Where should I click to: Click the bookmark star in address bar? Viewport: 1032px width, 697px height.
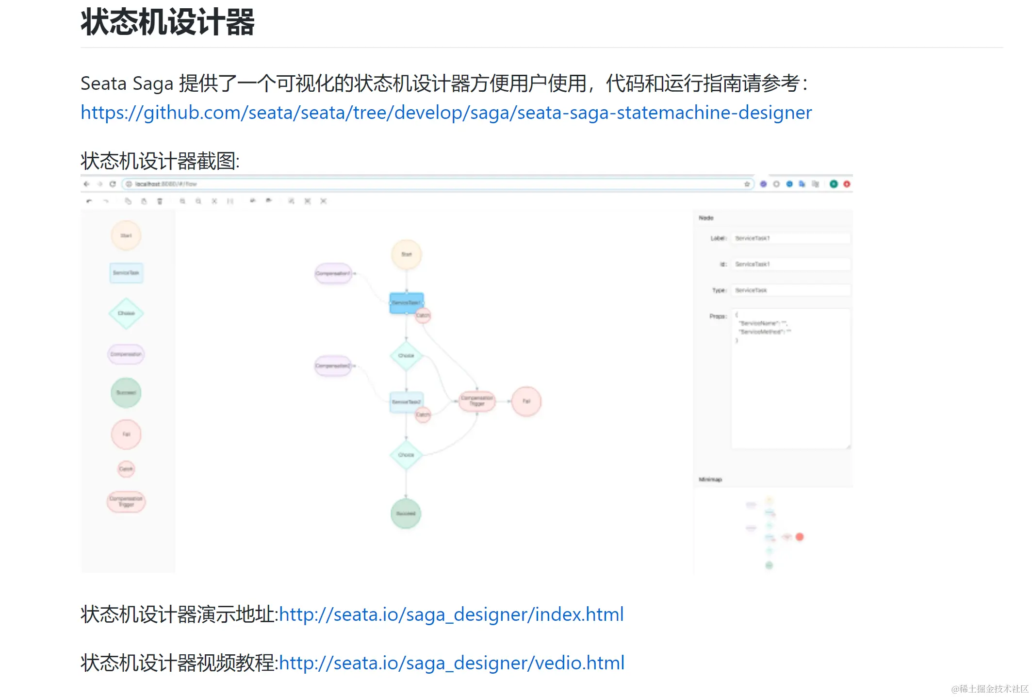tap(747, 184)
